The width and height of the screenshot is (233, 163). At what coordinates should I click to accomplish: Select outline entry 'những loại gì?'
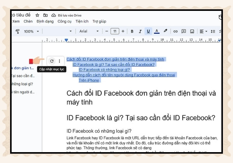(22, 84)
